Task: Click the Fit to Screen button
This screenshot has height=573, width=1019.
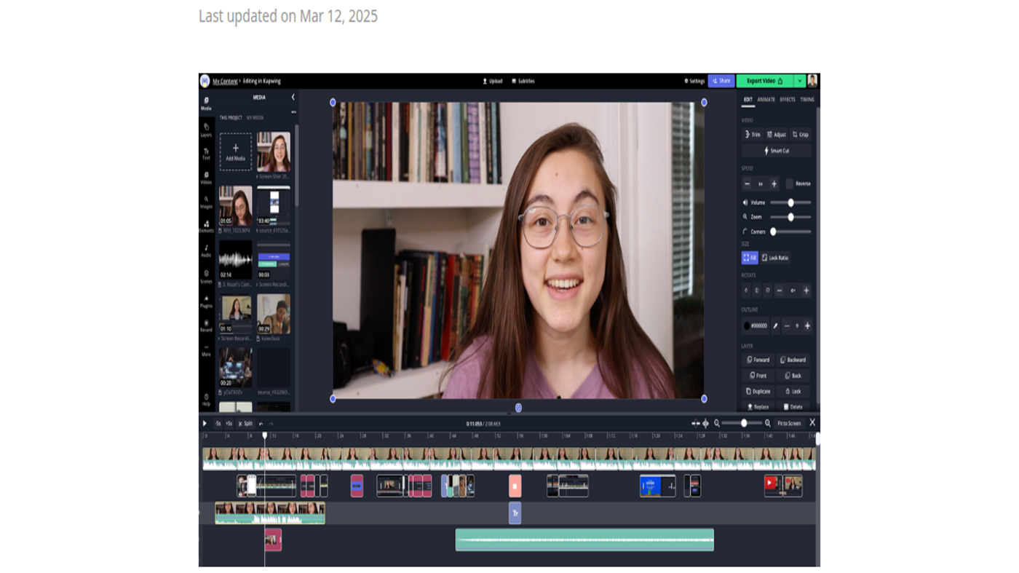Action: click(788, 423)
